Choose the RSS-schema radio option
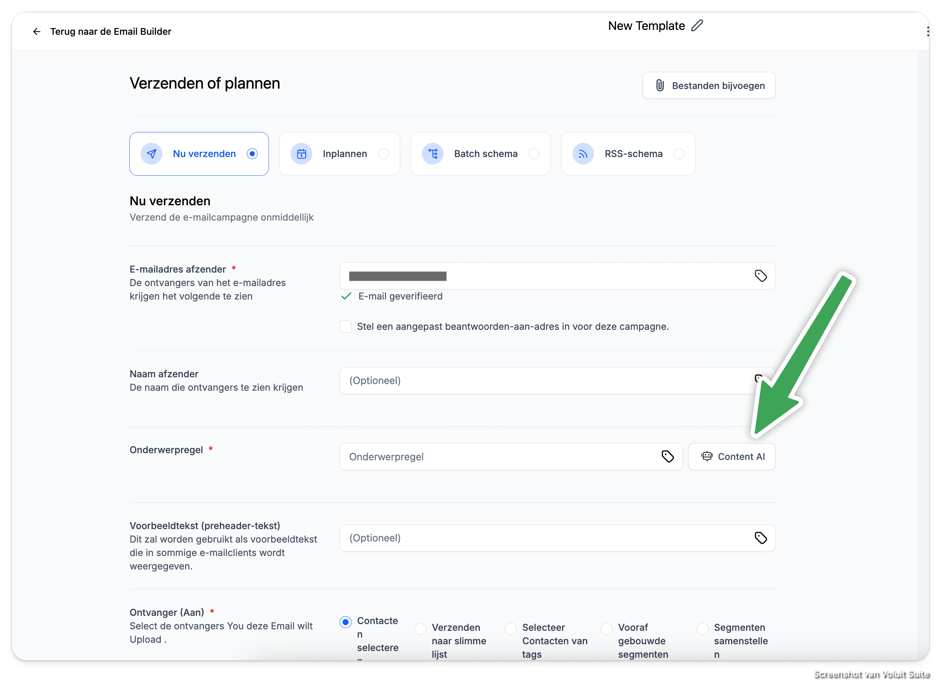 679,154
